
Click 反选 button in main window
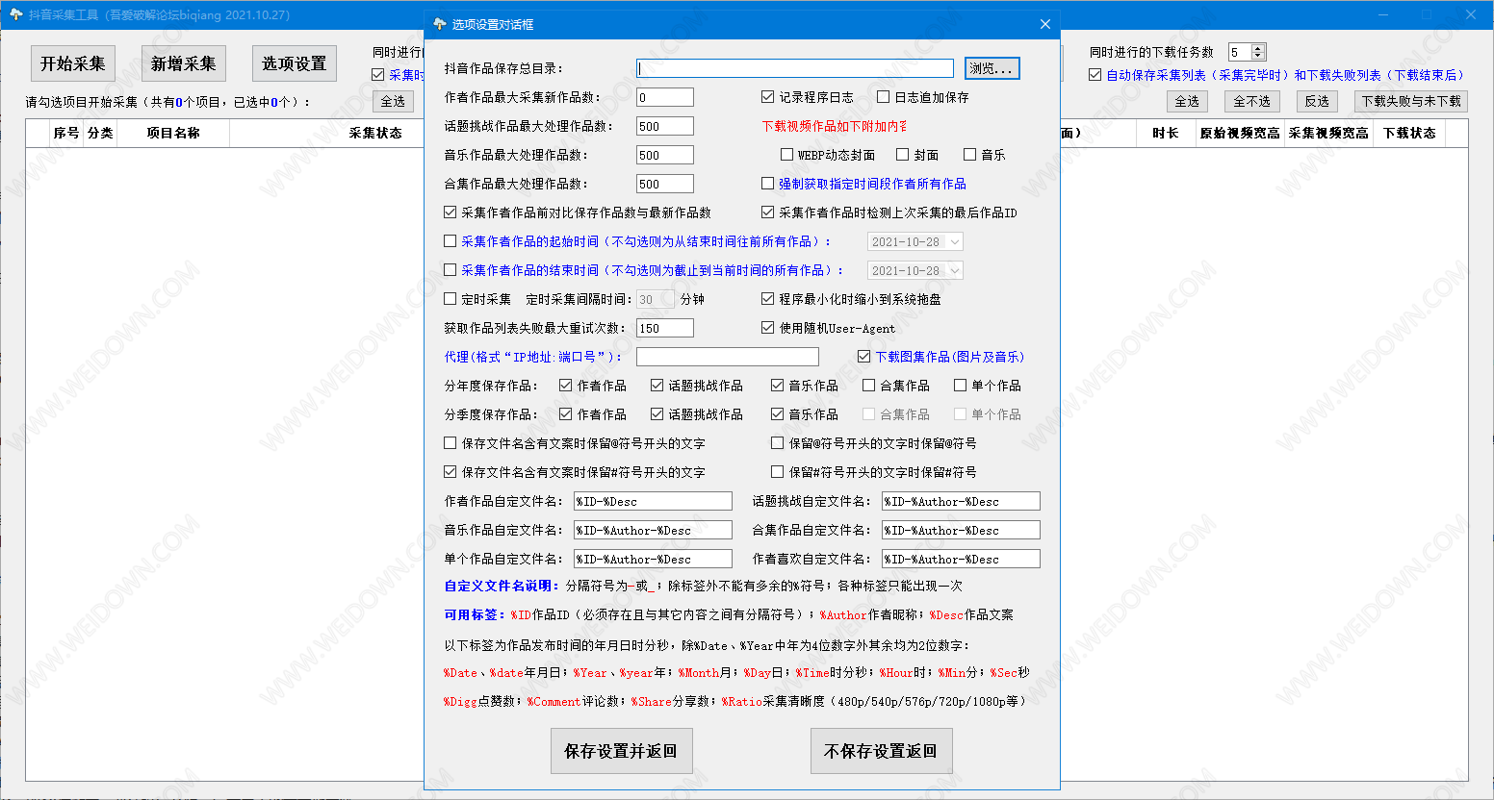(1317, 101)
